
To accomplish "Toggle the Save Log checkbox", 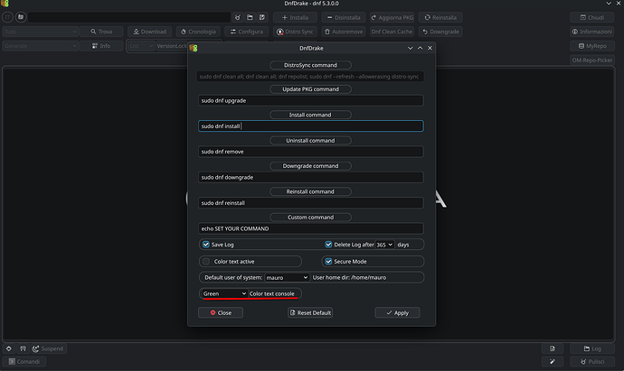I will [x=206, y=245].
